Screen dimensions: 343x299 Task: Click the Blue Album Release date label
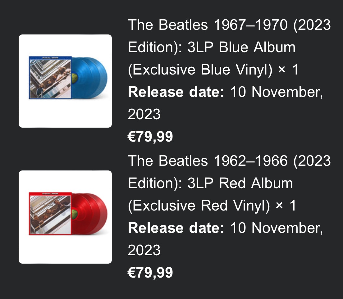click(x=176, y=92)
